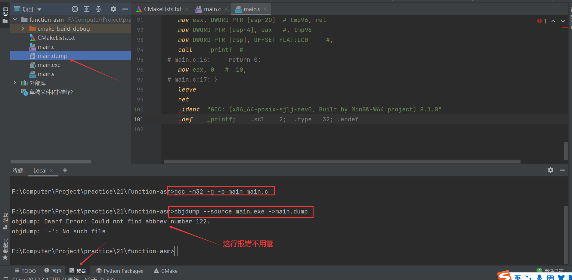Open the project view dropdown
This screenshot has height=280, width=572.
39,9
